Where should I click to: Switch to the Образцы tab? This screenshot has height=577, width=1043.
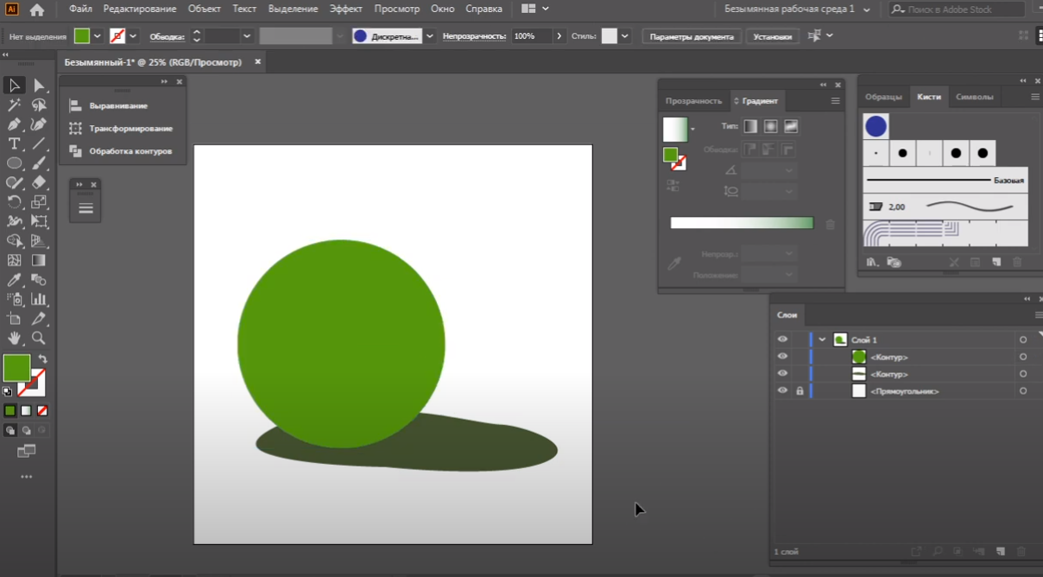coord(883,97)
